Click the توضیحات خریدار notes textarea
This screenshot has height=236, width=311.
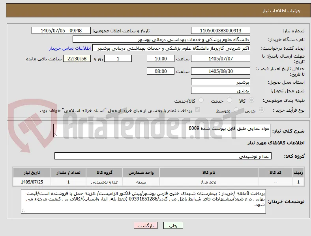[143, 201]
